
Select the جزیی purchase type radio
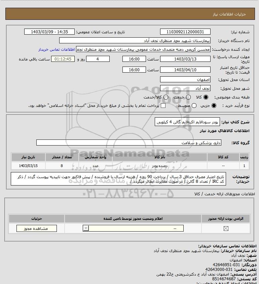[214, 106]
